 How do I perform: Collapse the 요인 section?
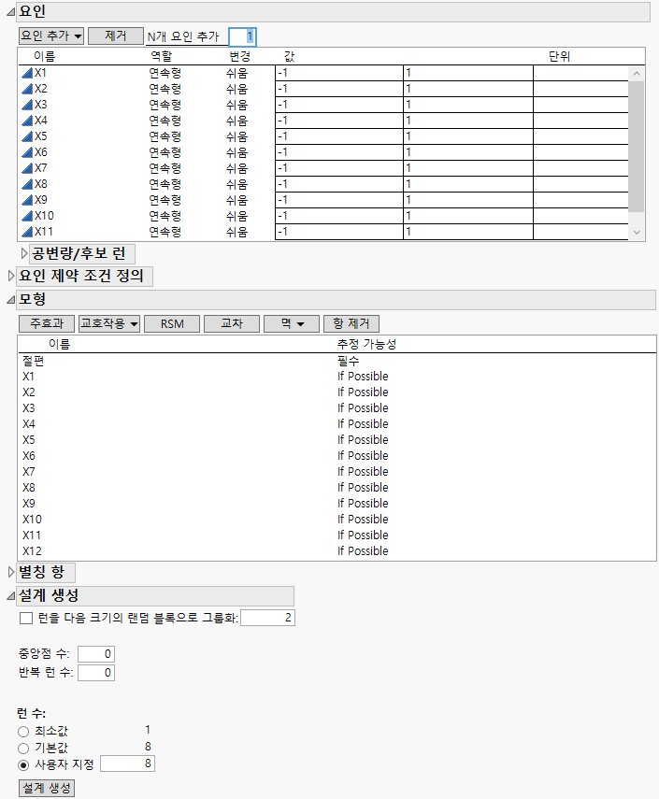(10, 12)
